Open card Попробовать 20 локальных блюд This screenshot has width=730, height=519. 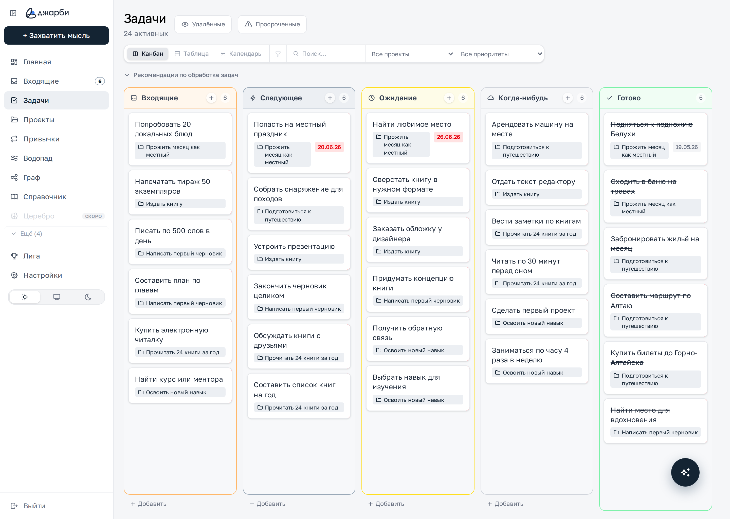point(180,139)
